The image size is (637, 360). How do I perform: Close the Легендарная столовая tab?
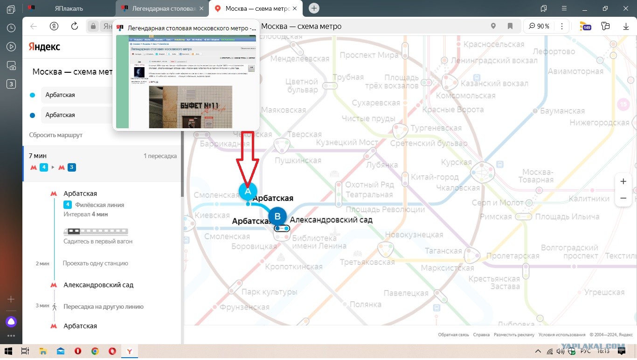coord(201,8)
